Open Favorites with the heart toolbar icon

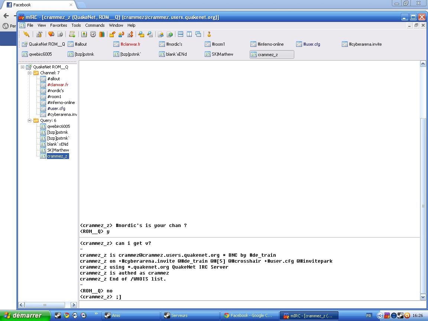(51, 34)
